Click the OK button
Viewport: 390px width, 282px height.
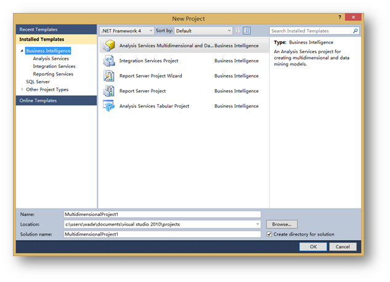point(313,247)
